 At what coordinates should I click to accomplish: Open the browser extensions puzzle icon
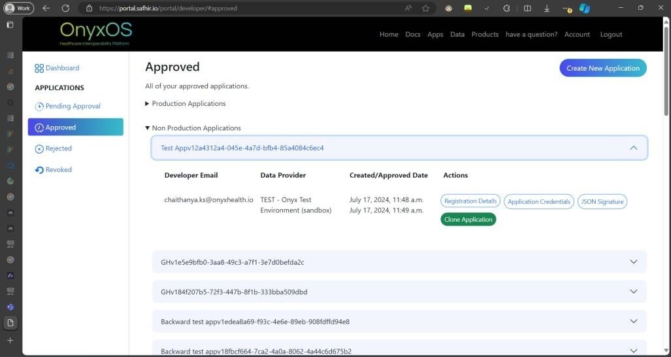(506, 8)
